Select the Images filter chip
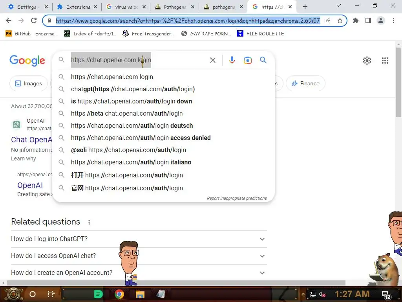Image resolution: width=402 pixels, height=302 pixels. pos(28,83)
